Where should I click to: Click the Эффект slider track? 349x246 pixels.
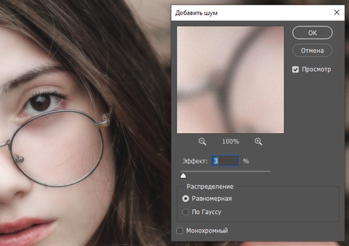pyautogui.click(x=226, y=171)
